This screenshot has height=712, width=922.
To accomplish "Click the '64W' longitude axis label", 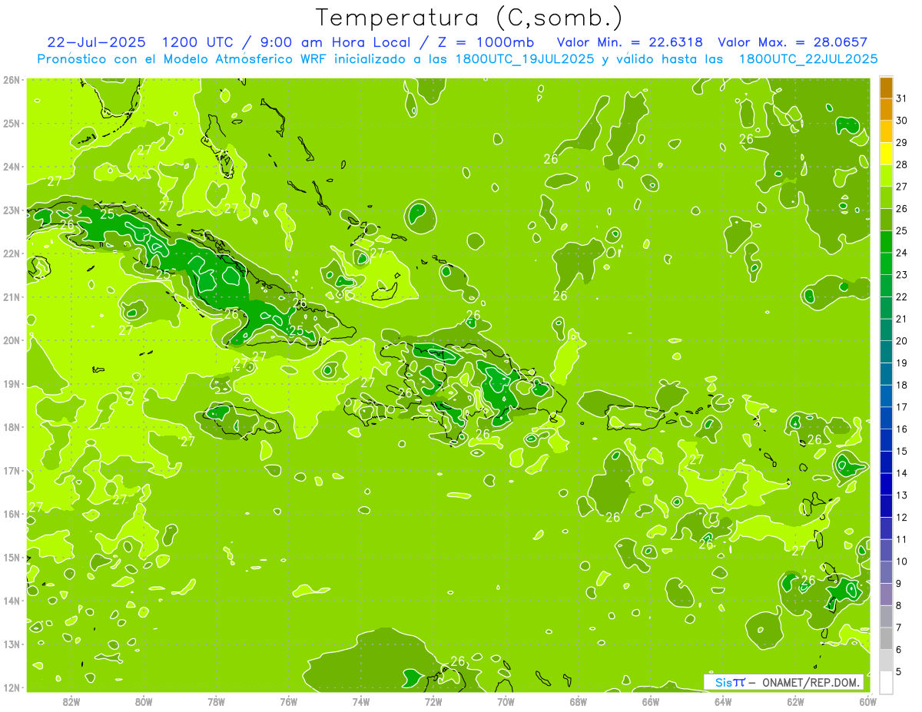I will point(723,700).
